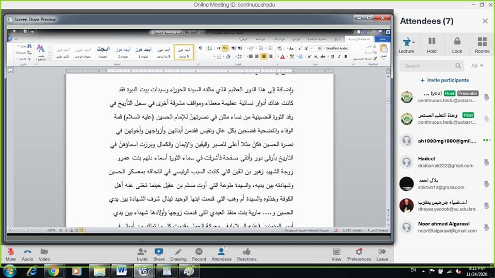Open the View layout options

point(336,251)
